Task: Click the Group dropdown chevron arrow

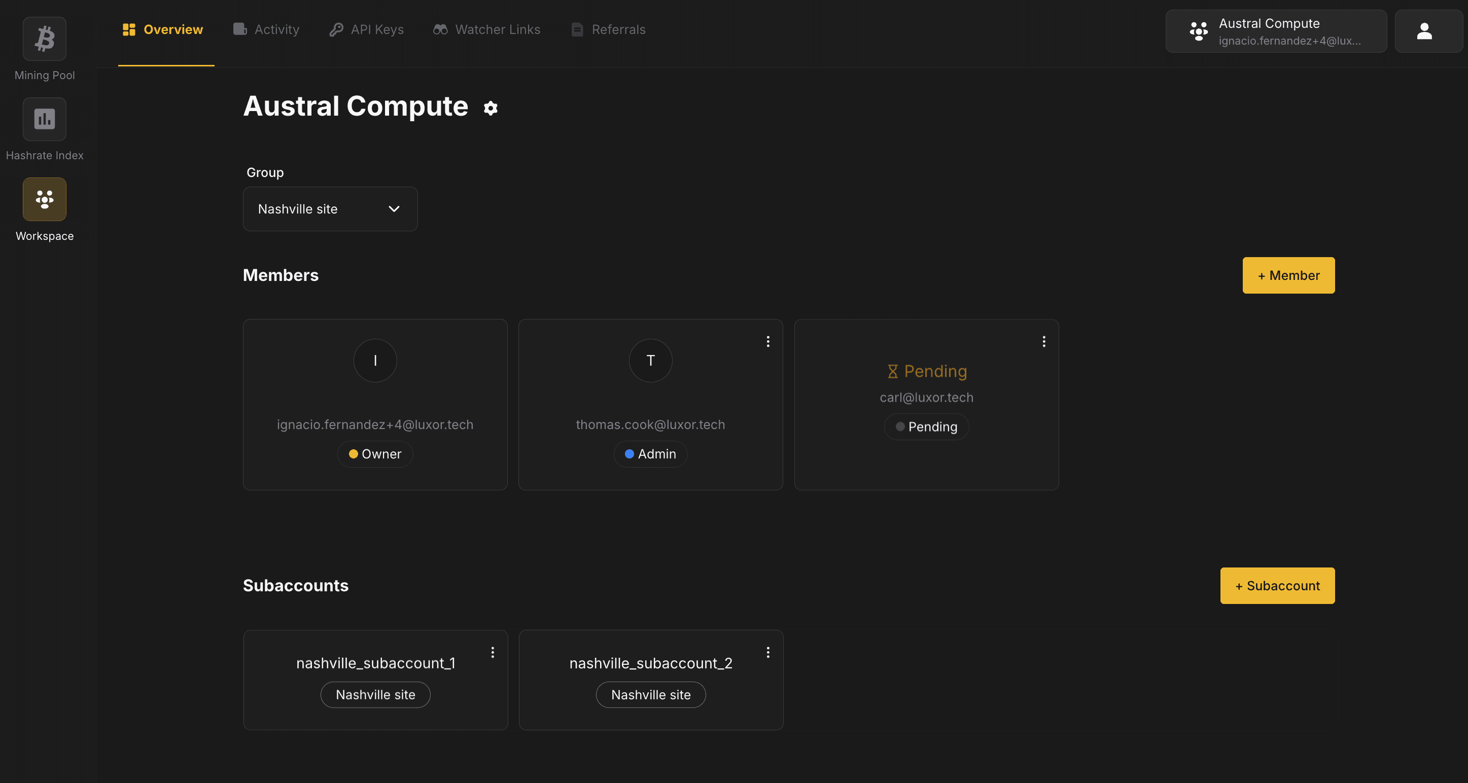Action: pos(394,209)
